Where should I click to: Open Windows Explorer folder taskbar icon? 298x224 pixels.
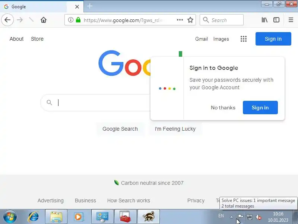(56, 217)
